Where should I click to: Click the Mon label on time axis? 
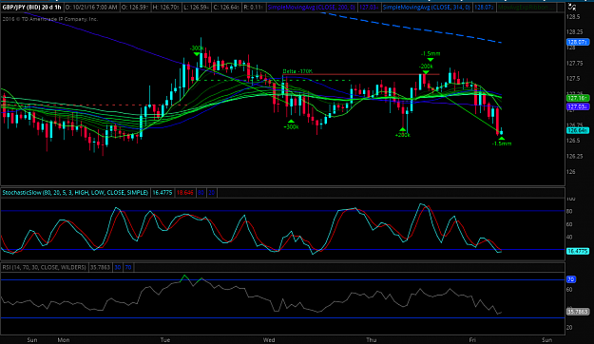[x=64, y=340]
